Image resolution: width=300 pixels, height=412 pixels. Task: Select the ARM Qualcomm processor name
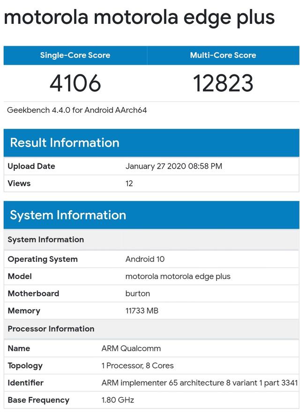[131, 348]
